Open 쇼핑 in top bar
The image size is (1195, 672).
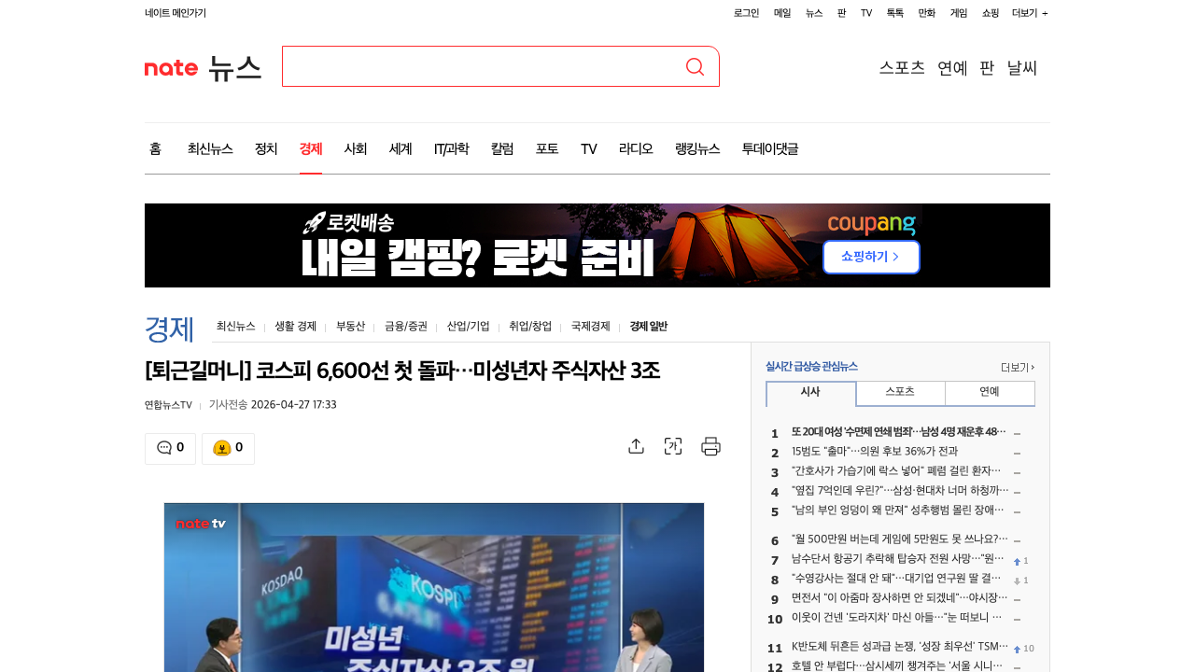point(991,13)
